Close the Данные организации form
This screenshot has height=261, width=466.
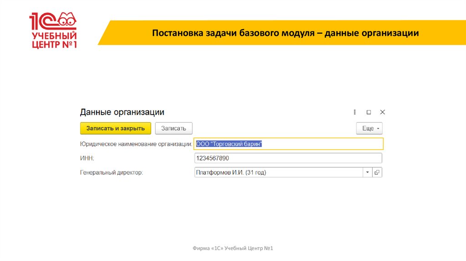coord(383,112)
